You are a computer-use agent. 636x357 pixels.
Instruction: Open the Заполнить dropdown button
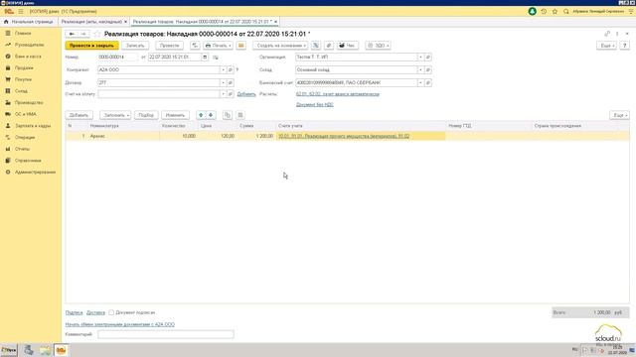pos(115,115)
